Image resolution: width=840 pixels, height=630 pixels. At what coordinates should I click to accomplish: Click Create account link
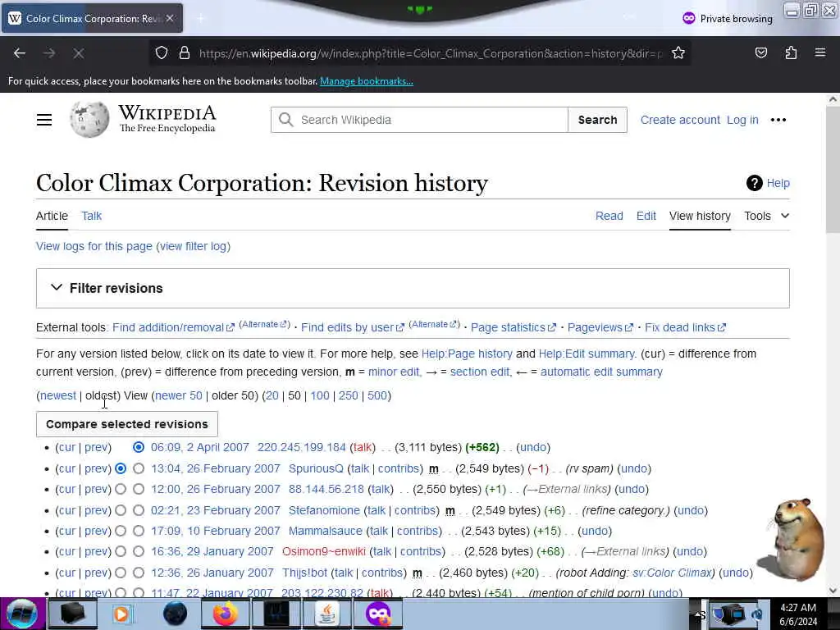click(x=680, y=120)
